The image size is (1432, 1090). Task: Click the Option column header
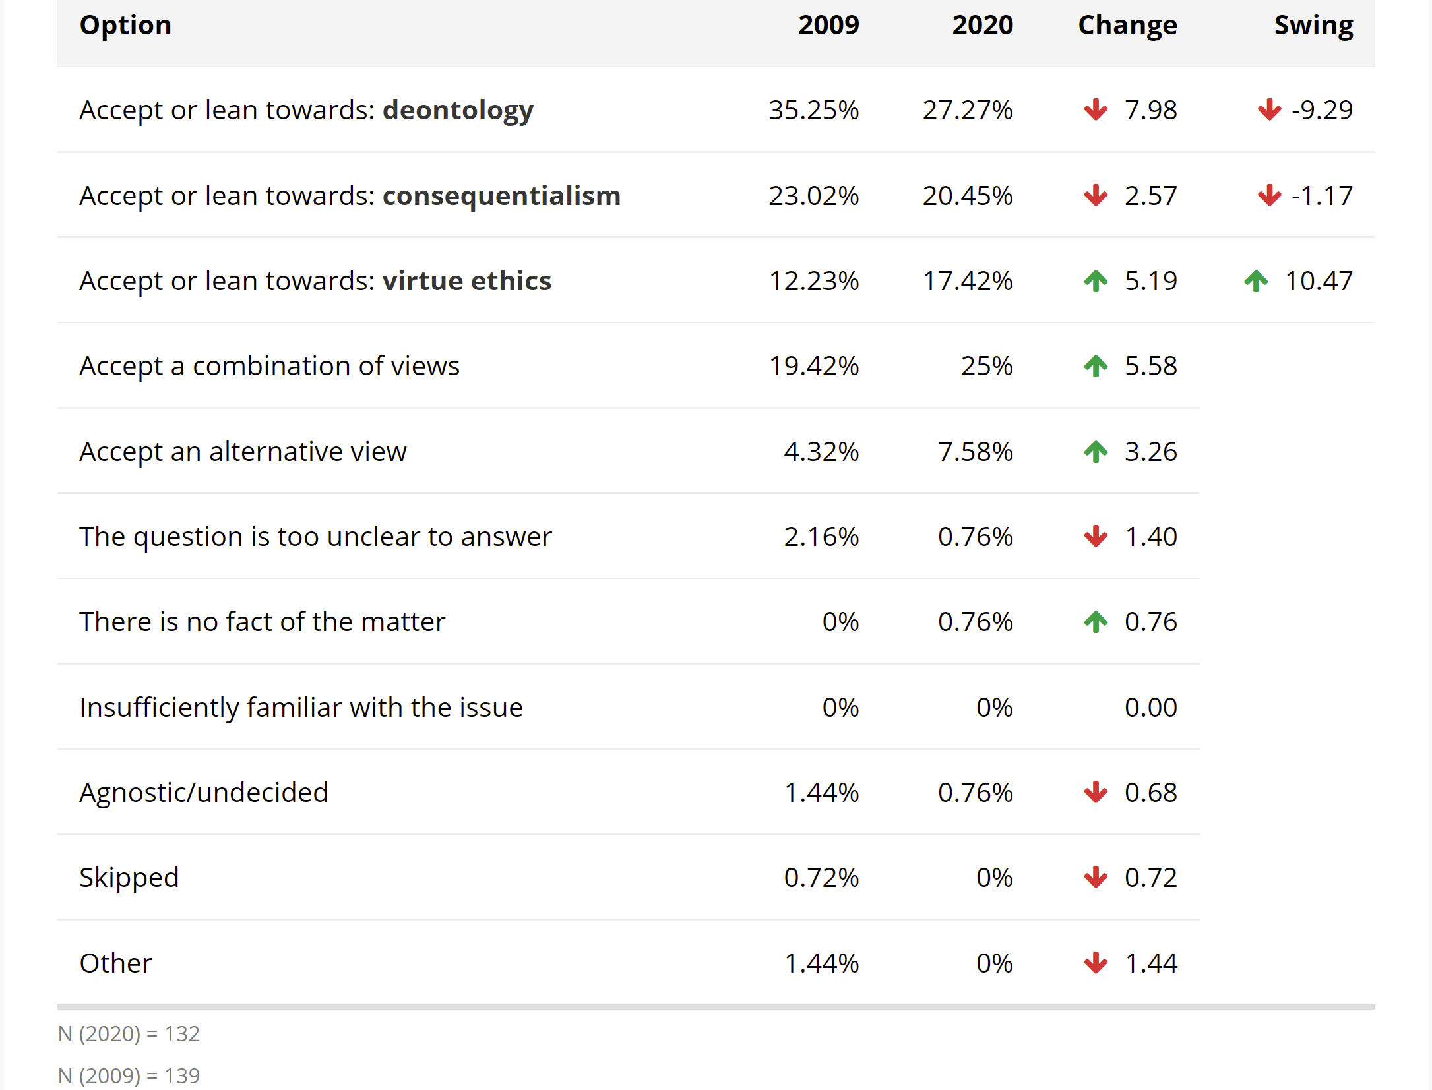125,25
